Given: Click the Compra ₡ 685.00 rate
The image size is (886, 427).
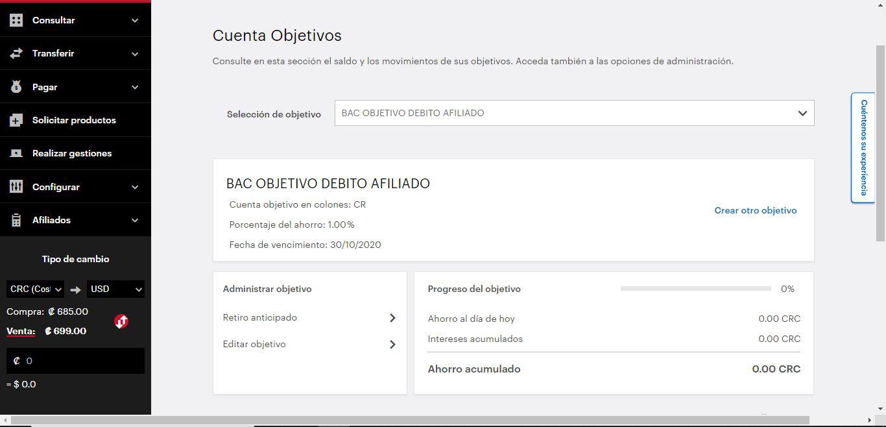Looking at the screenshot, I should click(47, 311).
